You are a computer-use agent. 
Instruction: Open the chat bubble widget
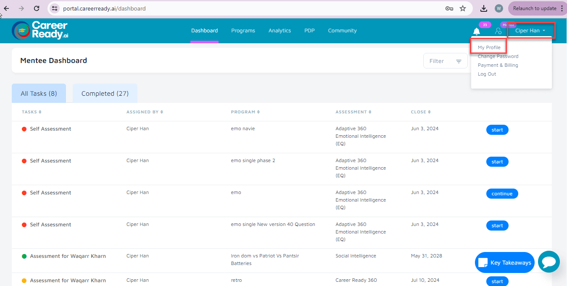(549, 262)
